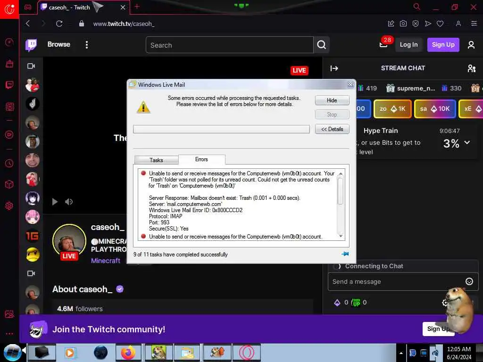Click the purple Sign Up header button
483x362 pixels.
click(443, 45)
